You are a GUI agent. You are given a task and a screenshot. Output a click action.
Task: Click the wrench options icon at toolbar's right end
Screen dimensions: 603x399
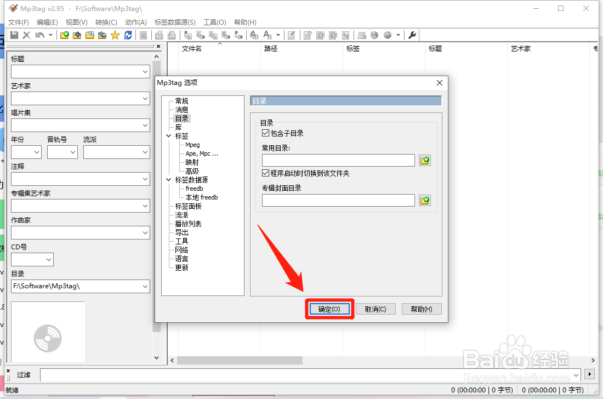412,35
